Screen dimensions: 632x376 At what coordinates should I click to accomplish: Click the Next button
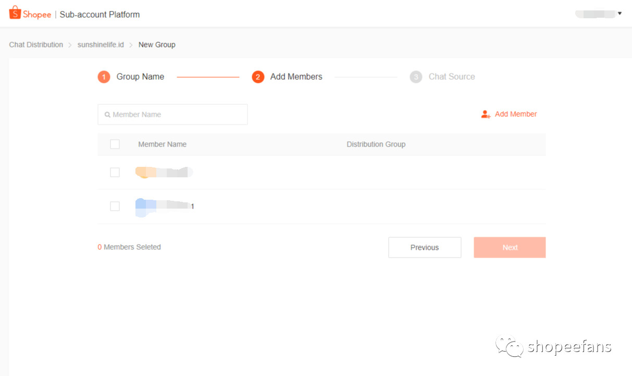(509, 247)
